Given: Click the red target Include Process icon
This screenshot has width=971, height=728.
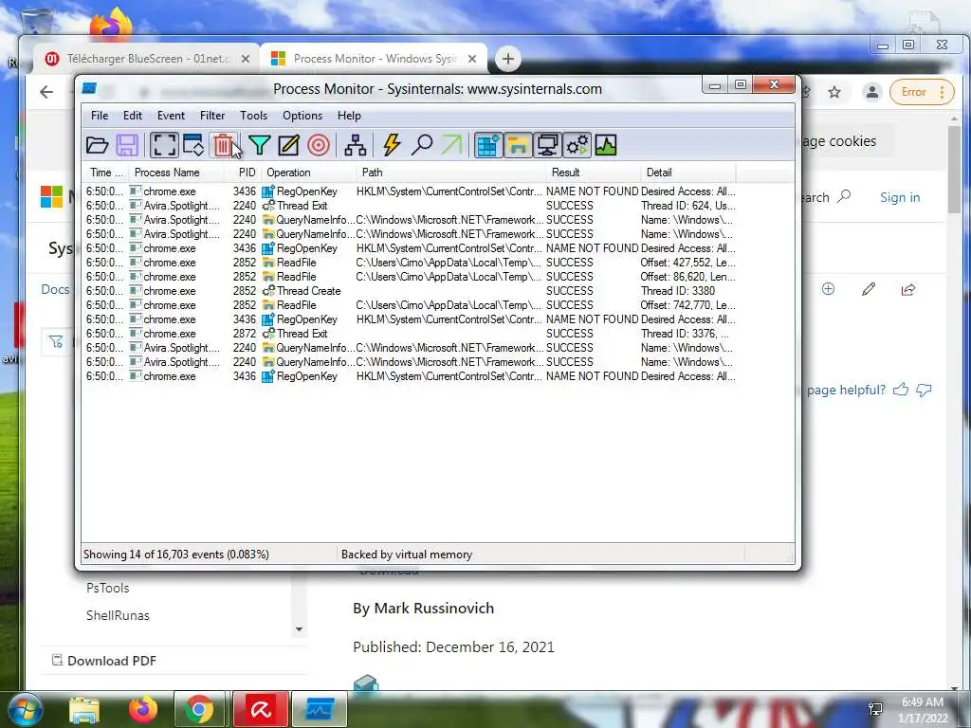Looking at the screenshot, I should coord(319,145).
